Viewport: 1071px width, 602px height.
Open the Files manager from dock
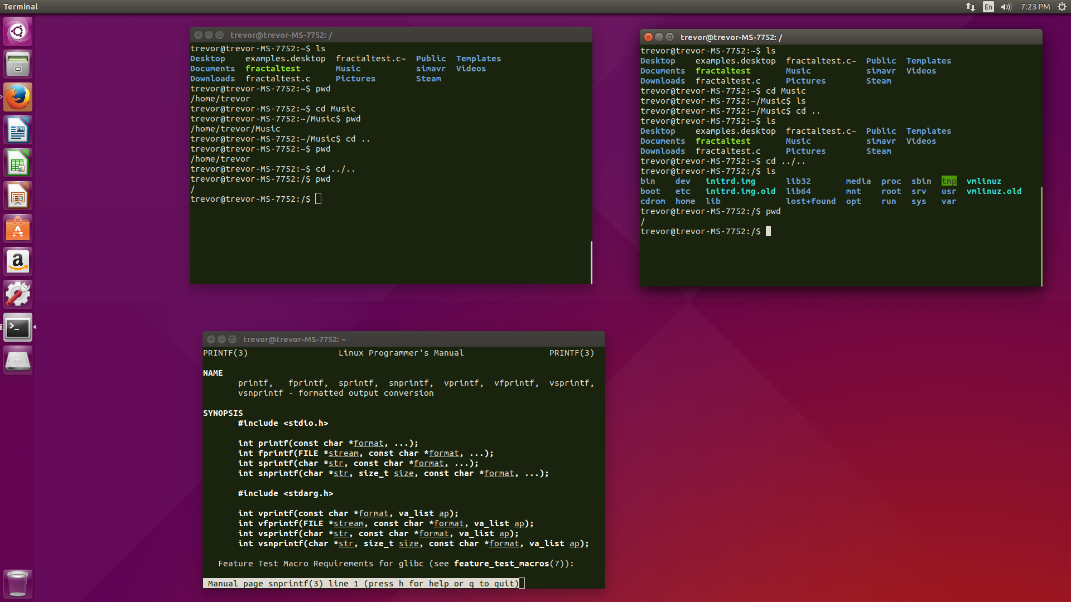[18, 64]
